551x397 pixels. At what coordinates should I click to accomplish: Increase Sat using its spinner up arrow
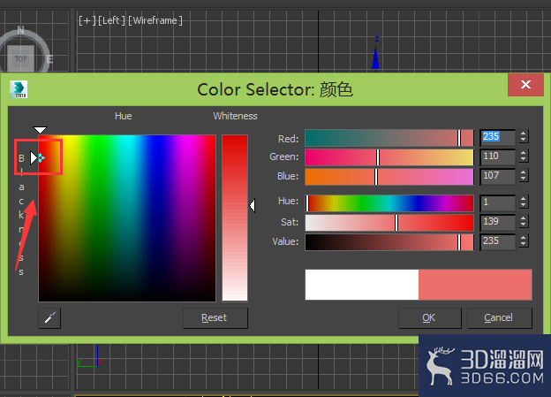pyautogui.click(x=524, y=218)
